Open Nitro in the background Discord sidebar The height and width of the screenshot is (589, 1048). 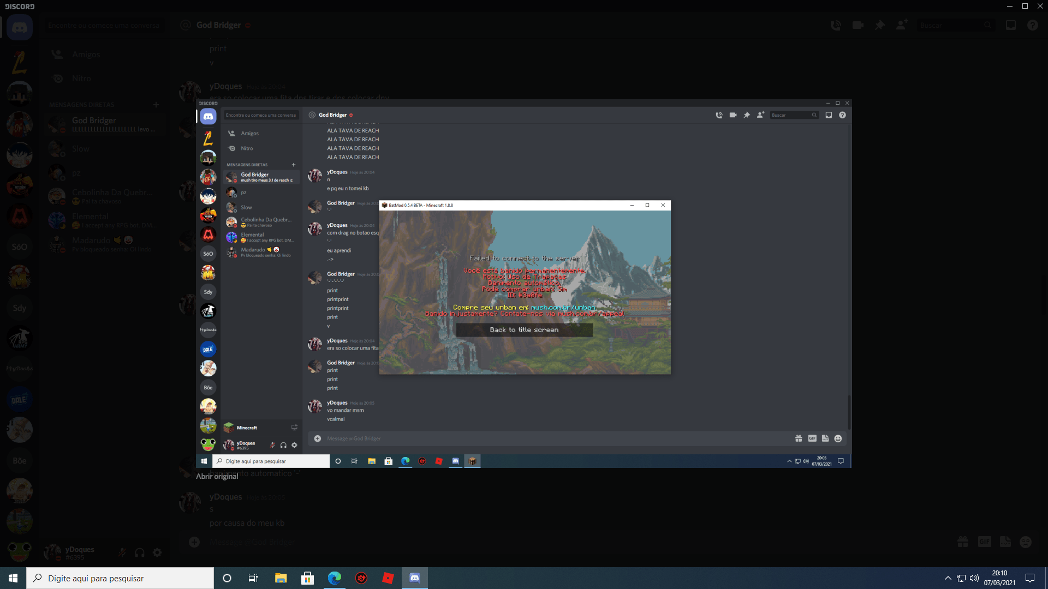(104, 79)
